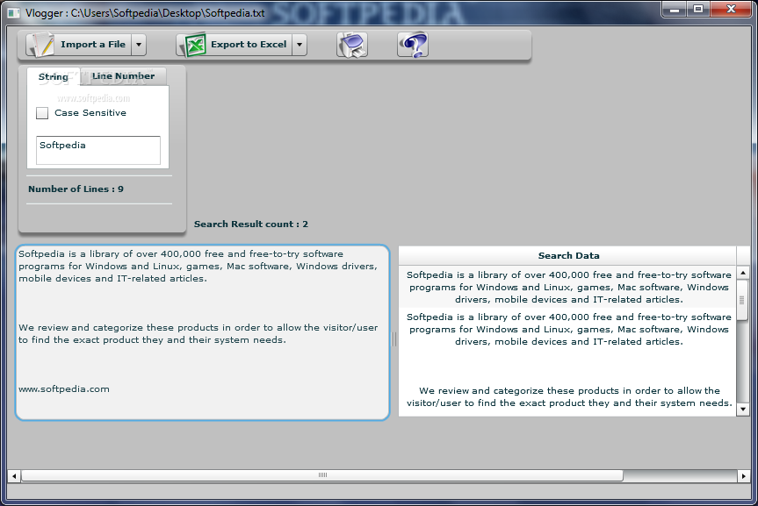Maximize the Vlogger window
758x506 pixels.
pos(698,9)
